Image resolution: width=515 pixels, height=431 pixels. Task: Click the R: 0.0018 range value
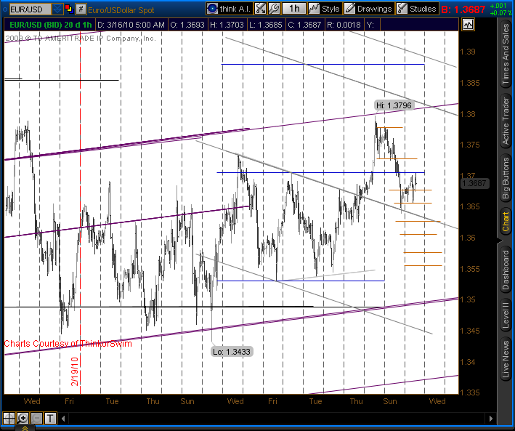344,25
